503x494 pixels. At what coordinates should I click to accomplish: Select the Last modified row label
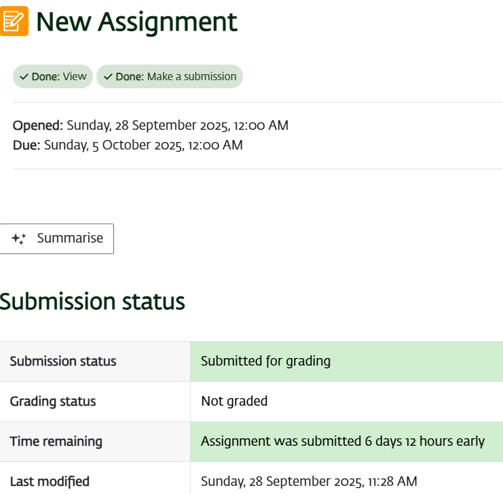click(x=50, y=481)
